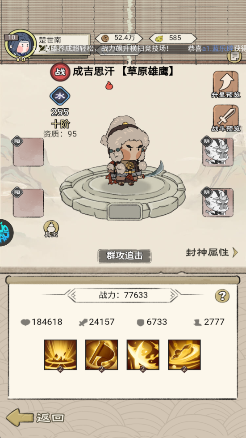Image resolution: width=246 pixels, height=438 pixels.
Task: Tap the 群攻追击 skill type button
Action: coord(125,256)
